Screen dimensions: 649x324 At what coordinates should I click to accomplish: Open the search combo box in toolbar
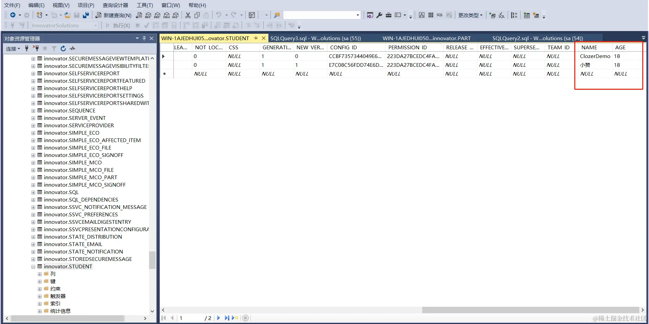(x=322, y=15)
